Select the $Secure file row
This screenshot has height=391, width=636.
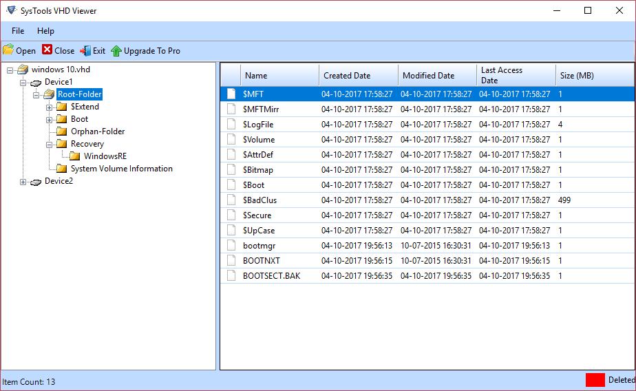coord(427,215)
